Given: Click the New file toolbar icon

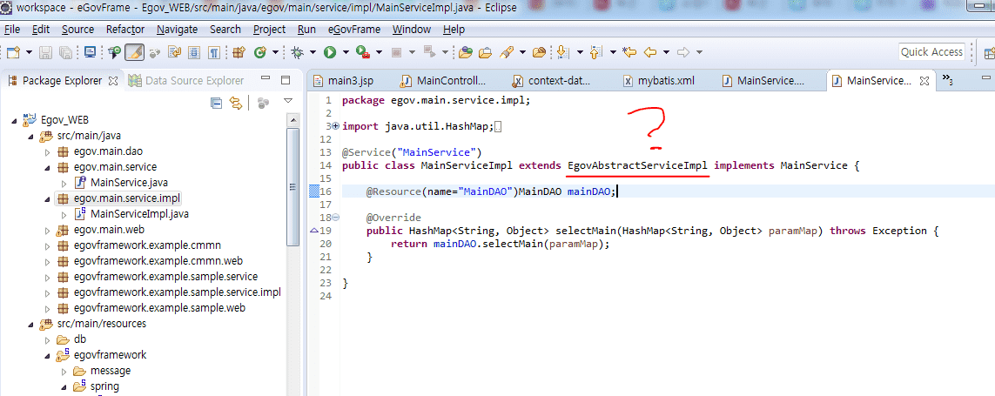Looking at the screenshot, I should (13, 53).
